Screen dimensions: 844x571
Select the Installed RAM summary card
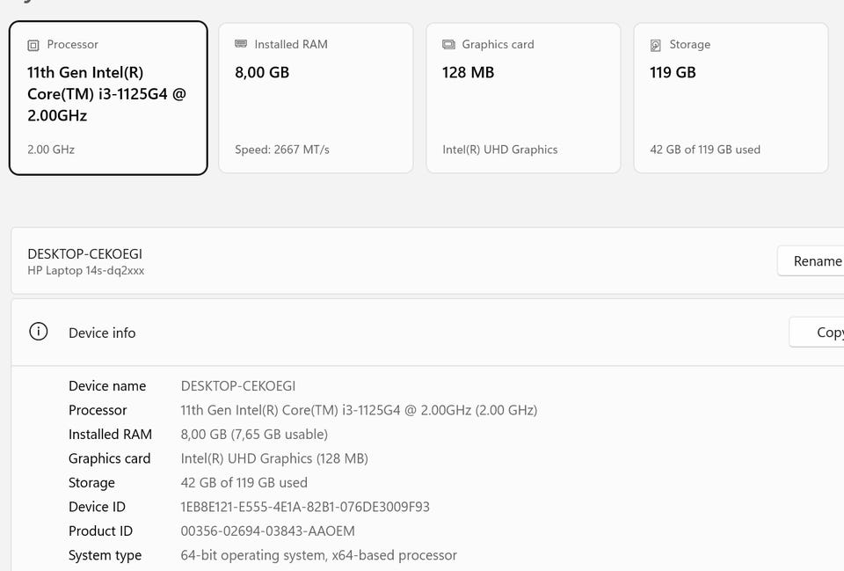pyautogui.click(x=316, y=98)
